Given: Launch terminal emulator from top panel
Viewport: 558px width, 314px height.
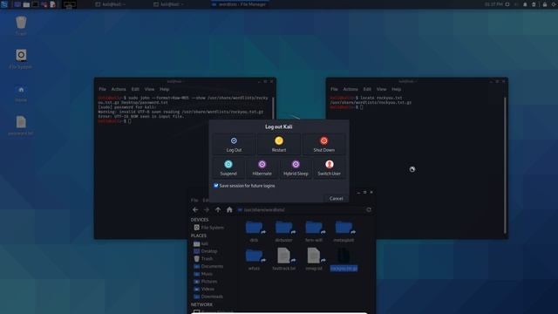Looking at the screenshot, I should click(x=35, y=4).
